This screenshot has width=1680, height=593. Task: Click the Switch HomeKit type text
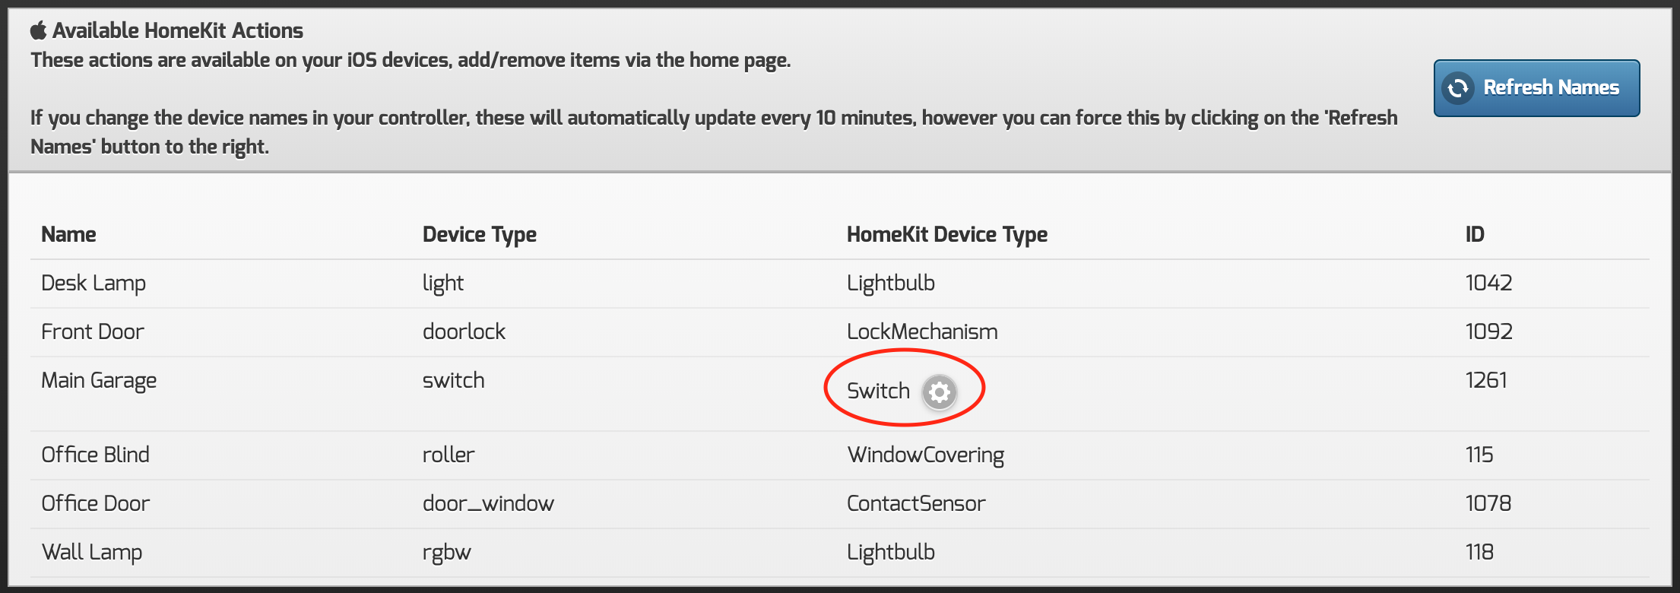878,392
